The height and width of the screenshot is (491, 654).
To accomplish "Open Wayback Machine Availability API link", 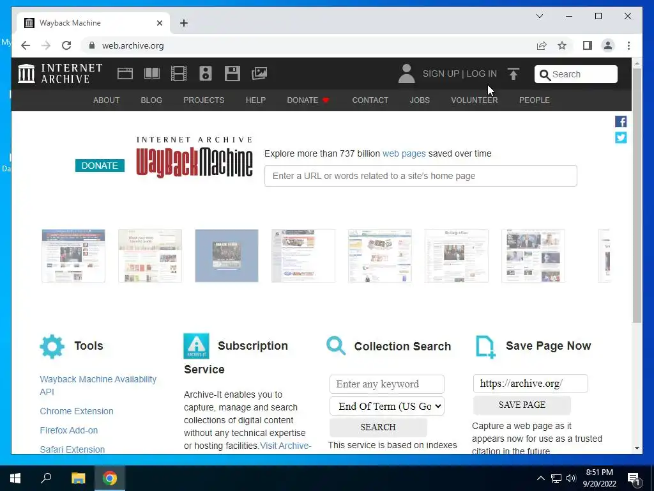I will coord(98,386).
